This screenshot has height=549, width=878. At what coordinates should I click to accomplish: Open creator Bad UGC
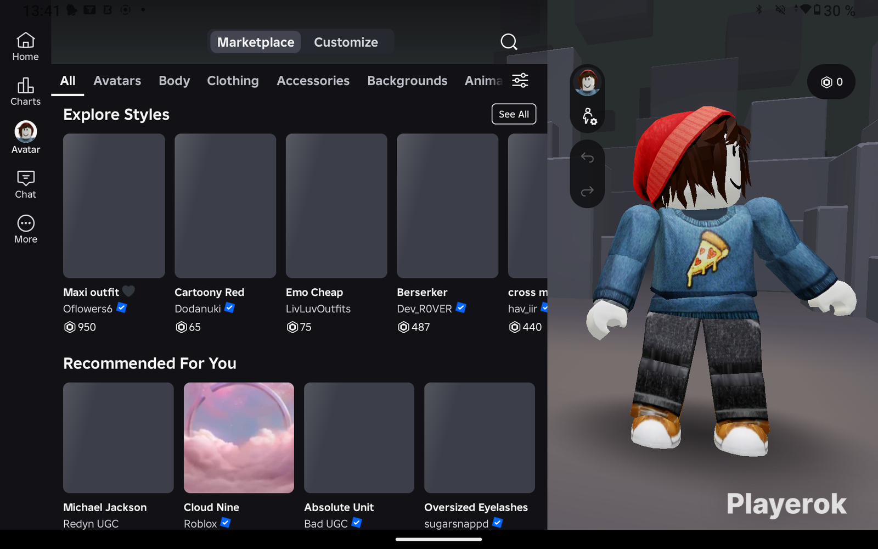[326, 524]
